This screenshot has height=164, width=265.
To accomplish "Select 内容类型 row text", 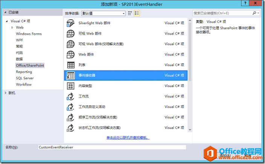I will tap(85, 86).
